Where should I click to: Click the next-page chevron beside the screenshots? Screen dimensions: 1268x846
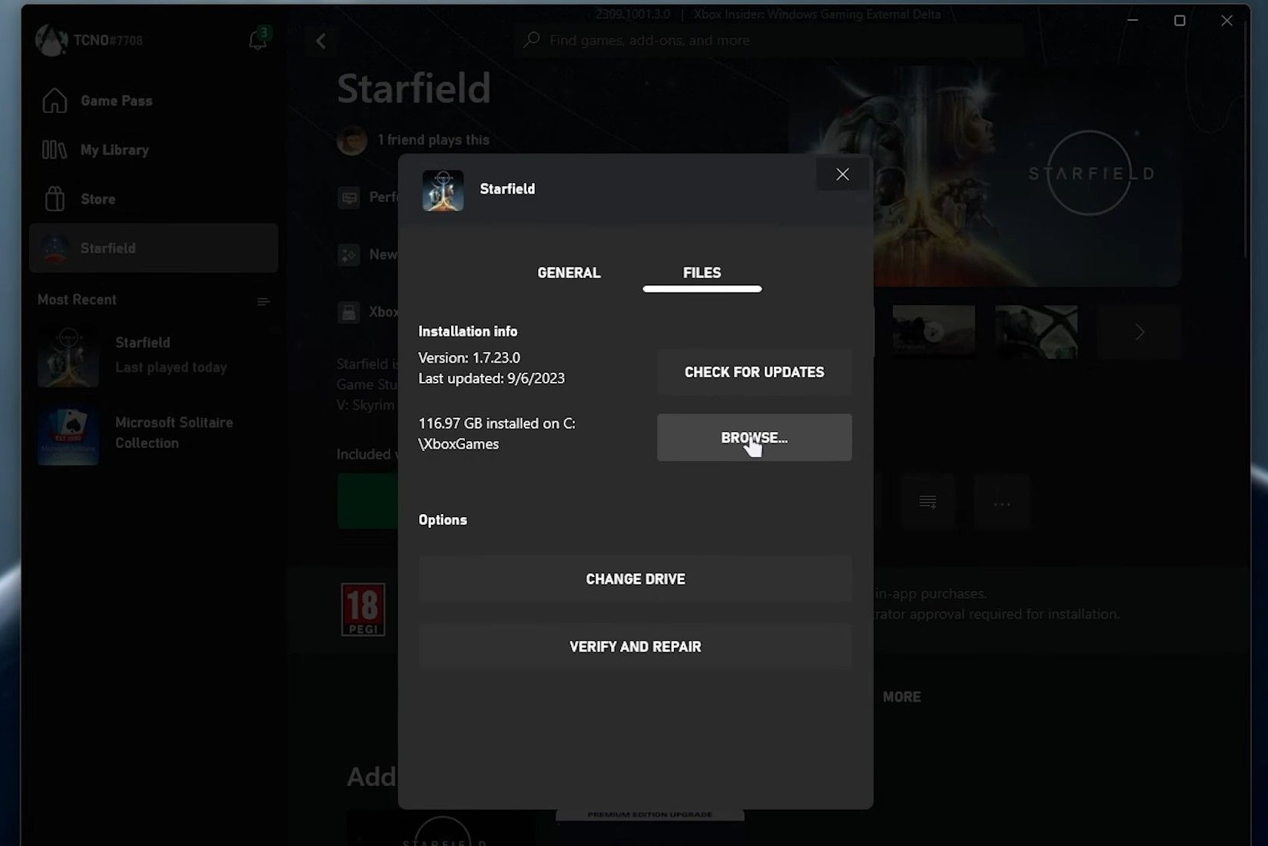point(1139,331)
